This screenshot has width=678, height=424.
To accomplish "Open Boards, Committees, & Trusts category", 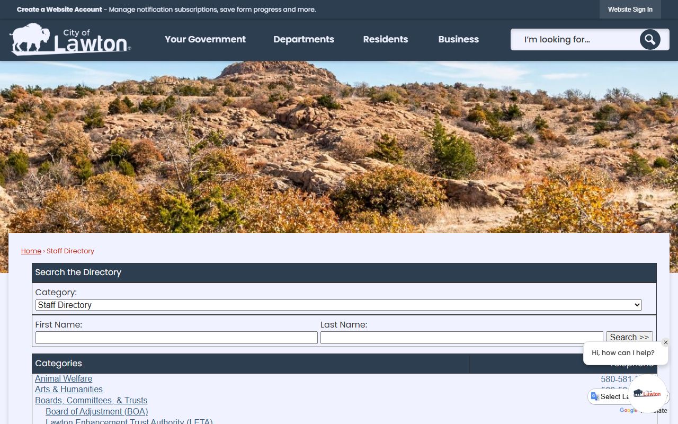I will click(91, 400).
